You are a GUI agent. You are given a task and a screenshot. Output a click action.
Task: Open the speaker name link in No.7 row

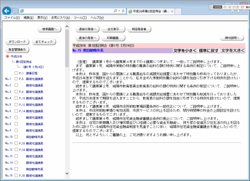pos(35,117)
